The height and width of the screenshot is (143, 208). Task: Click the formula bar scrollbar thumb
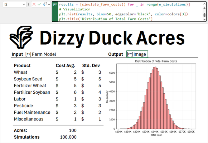tap(204, 15)
